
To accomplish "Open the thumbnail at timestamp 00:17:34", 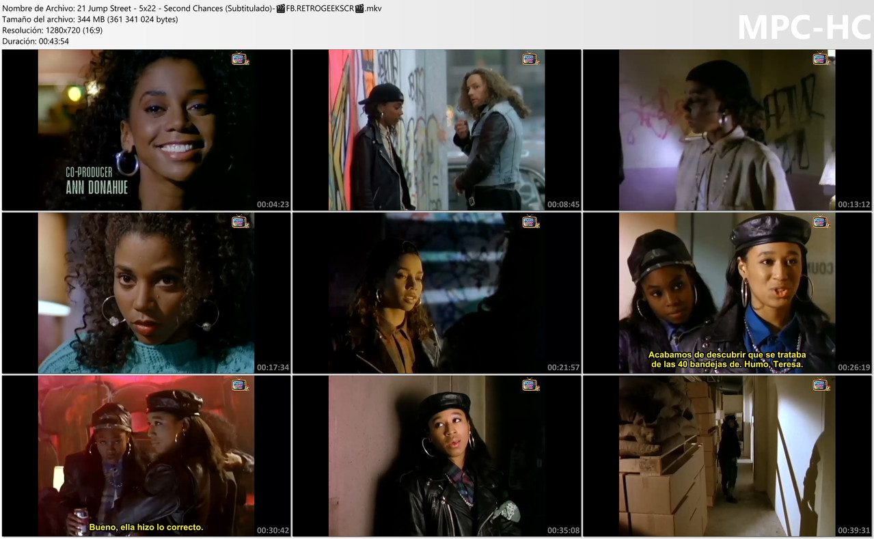I will [146, 292].
